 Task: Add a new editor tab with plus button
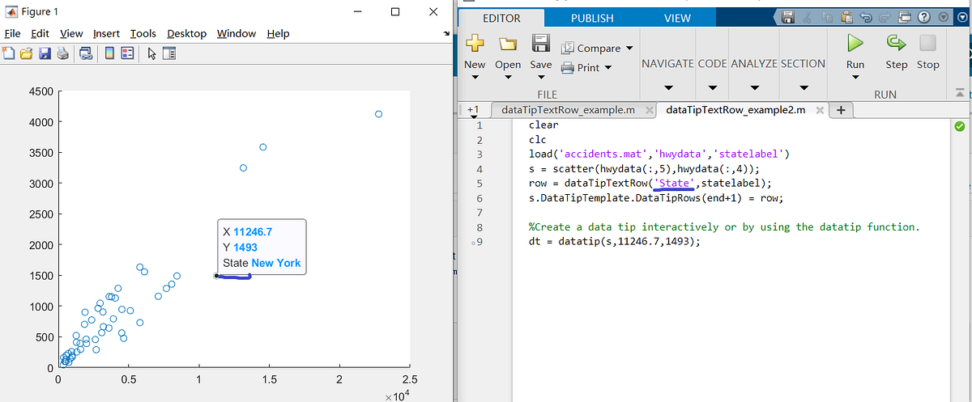841,110
